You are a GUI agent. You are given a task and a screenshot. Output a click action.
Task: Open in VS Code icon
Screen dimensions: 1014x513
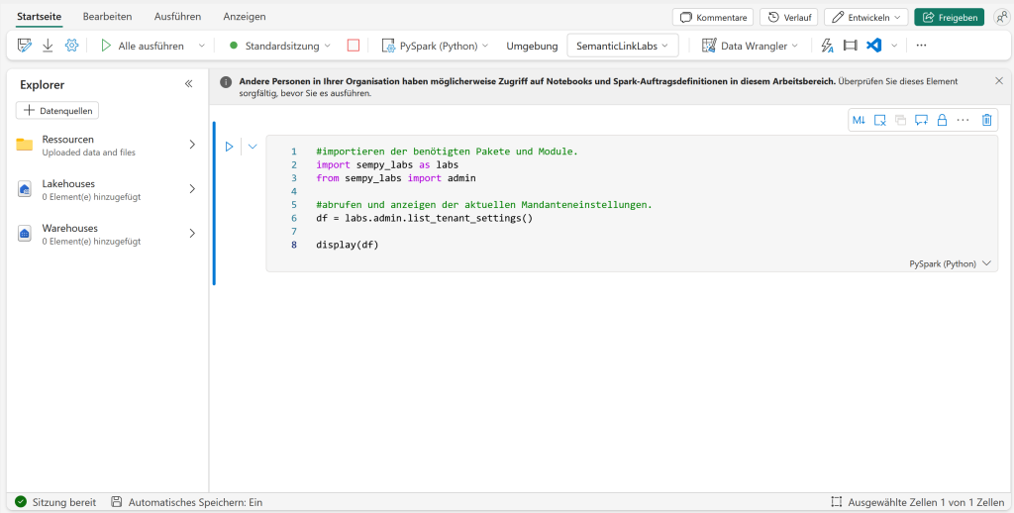pos(873,46)
